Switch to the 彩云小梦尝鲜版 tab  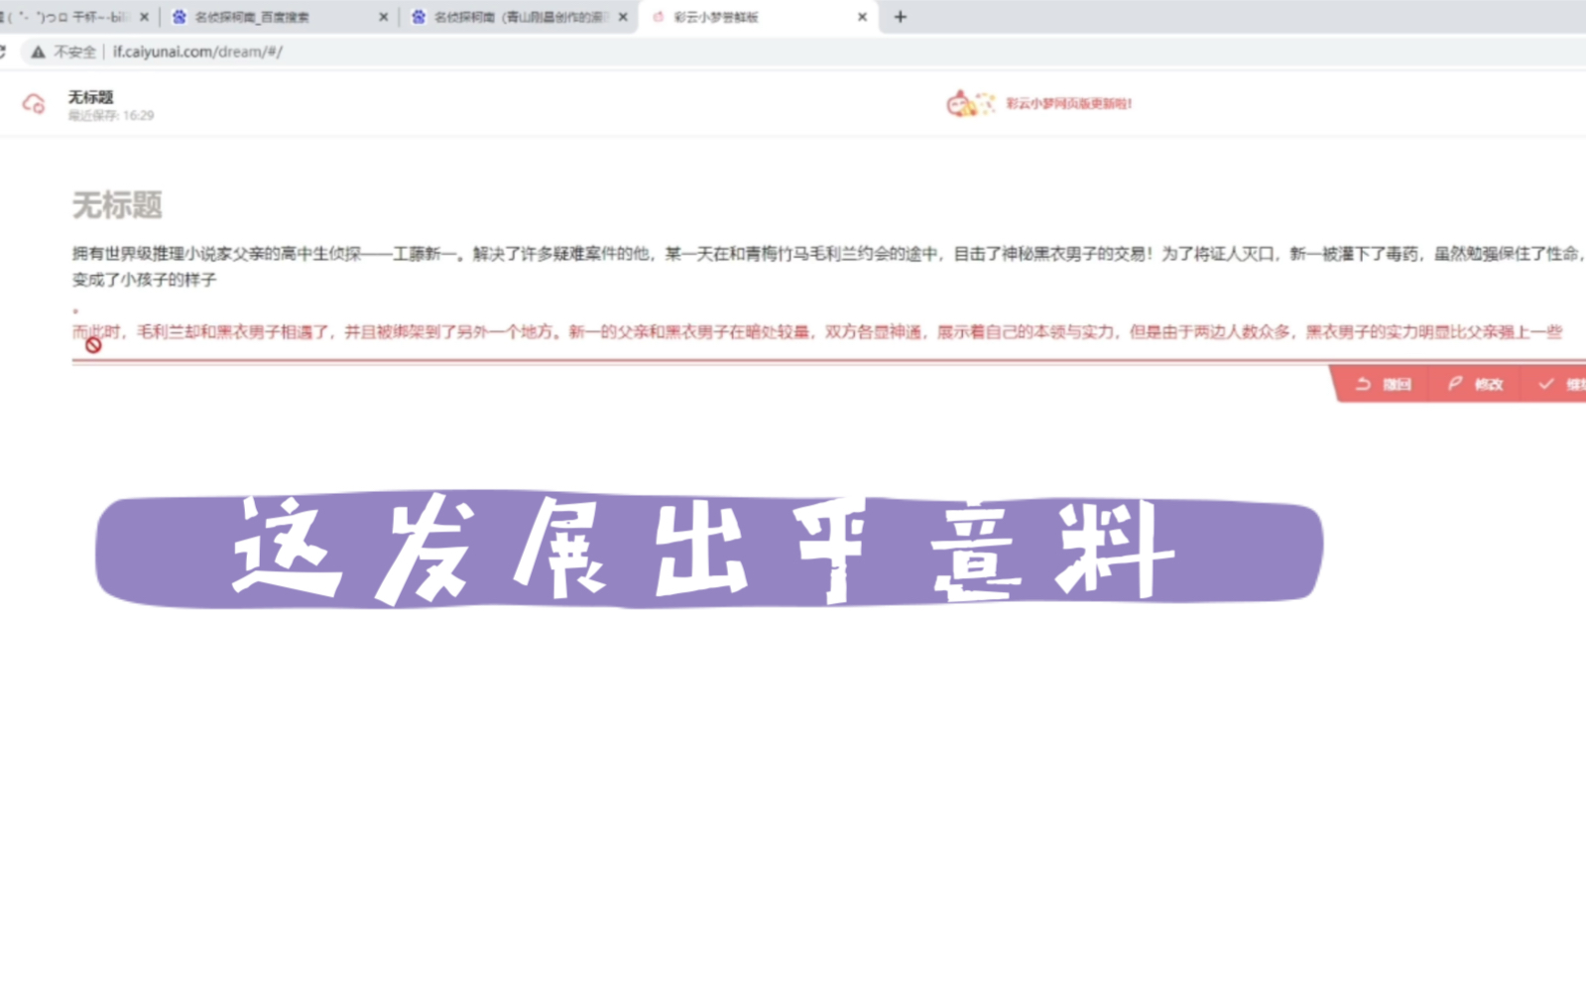tap(758, 17)
